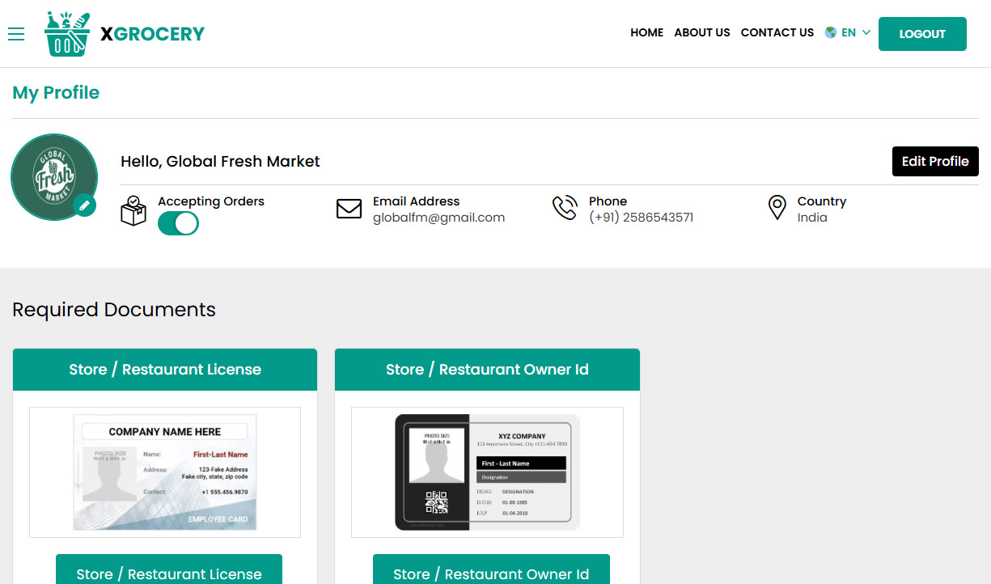Select HOME in the navigation bar

(x=646, y=32)
